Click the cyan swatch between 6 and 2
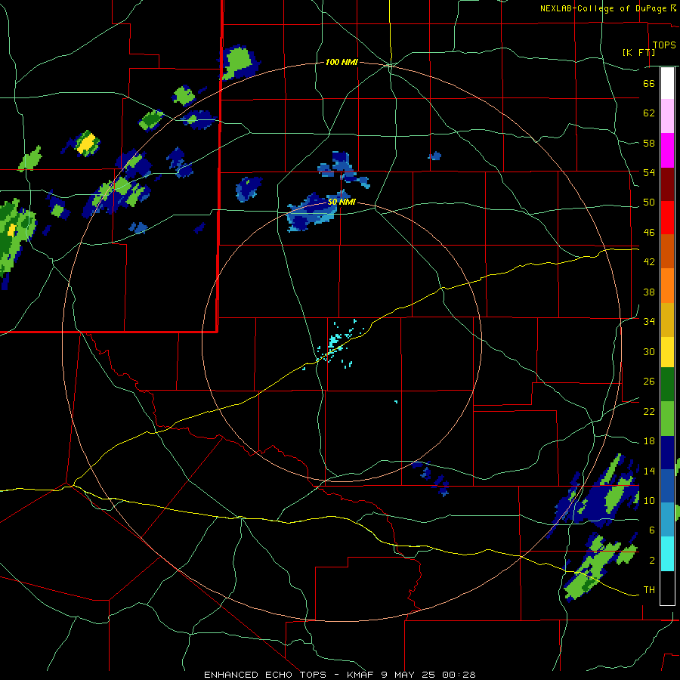This screenshot has width=680, height=680. click(x=667, y=554)
